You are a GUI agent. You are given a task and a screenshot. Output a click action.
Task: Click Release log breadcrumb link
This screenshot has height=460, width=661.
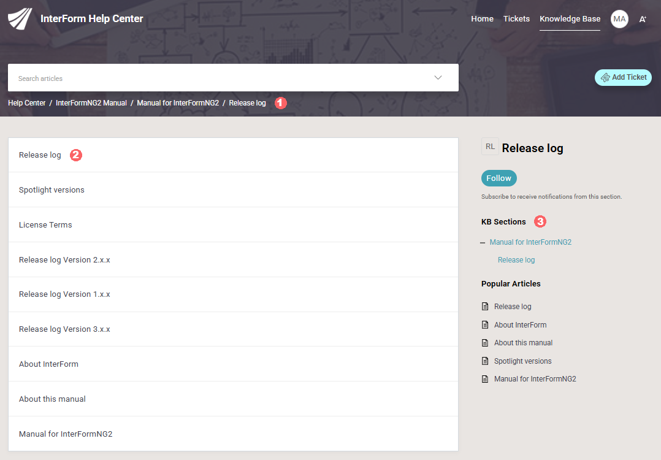pyautogui.click(x=248, y=103)
